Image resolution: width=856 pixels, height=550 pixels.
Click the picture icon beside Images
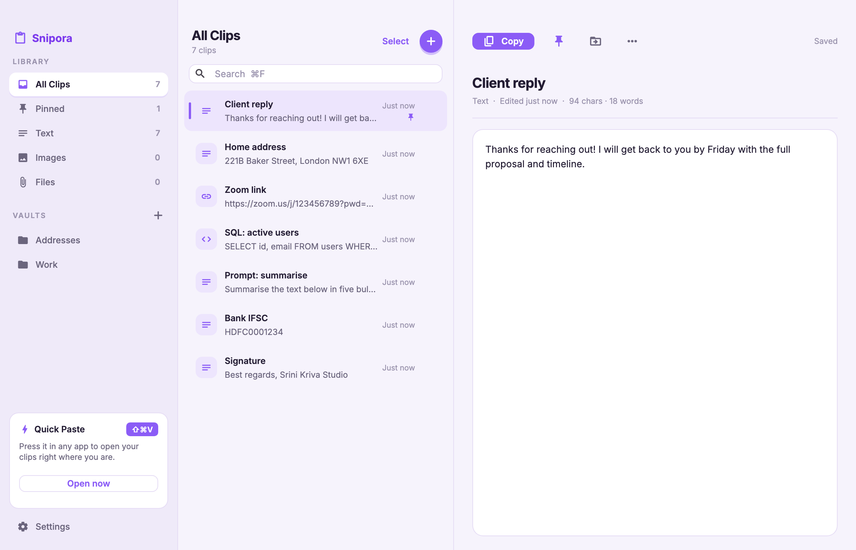pos(23,158)
